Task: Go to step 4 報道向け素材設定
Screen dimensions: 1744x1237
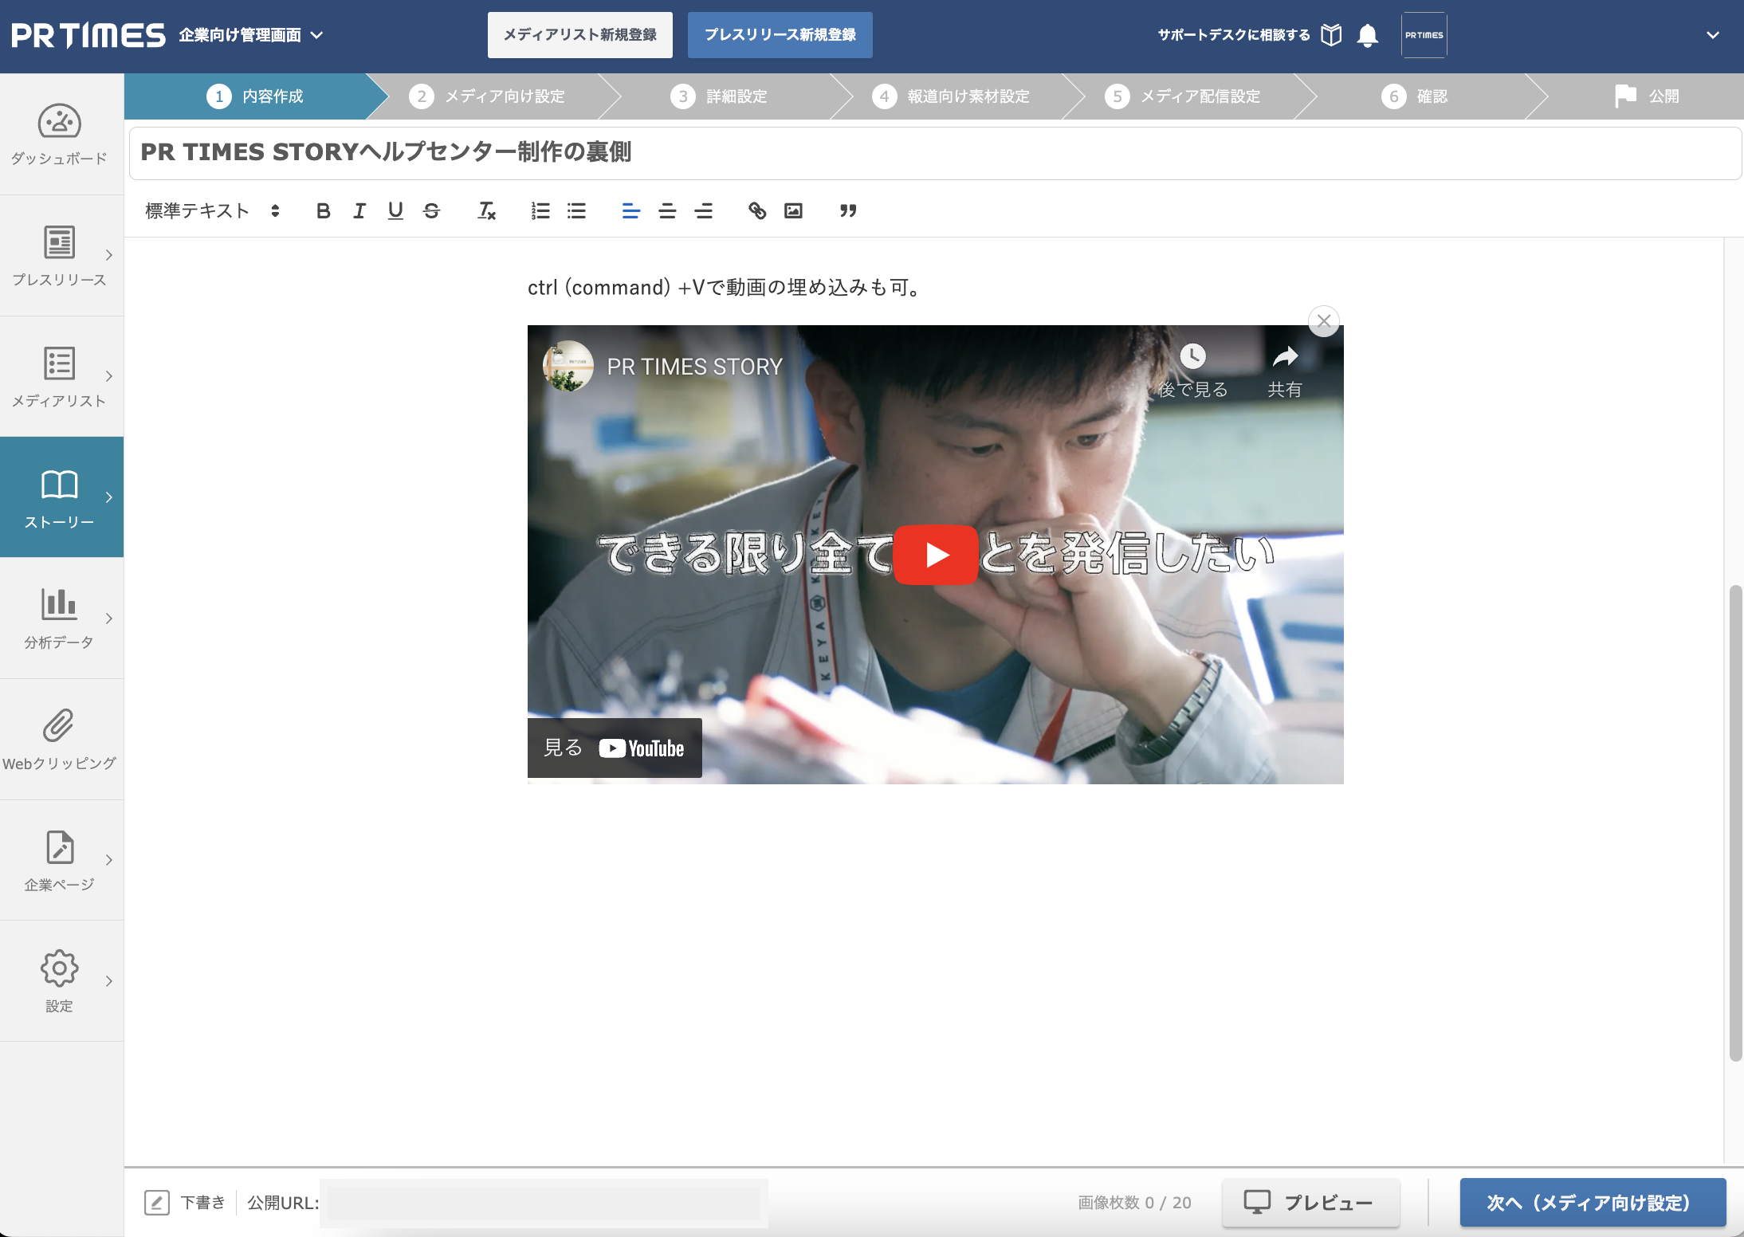Action: [951, 96]
